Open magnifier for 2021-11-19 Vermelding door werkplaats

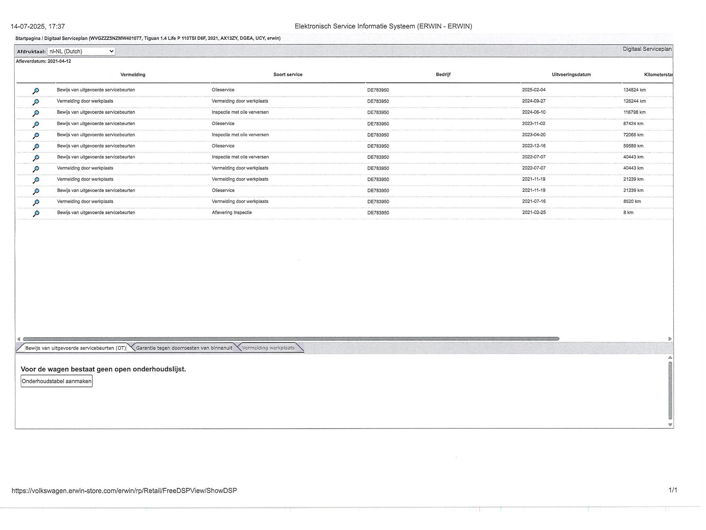[36, 180]
